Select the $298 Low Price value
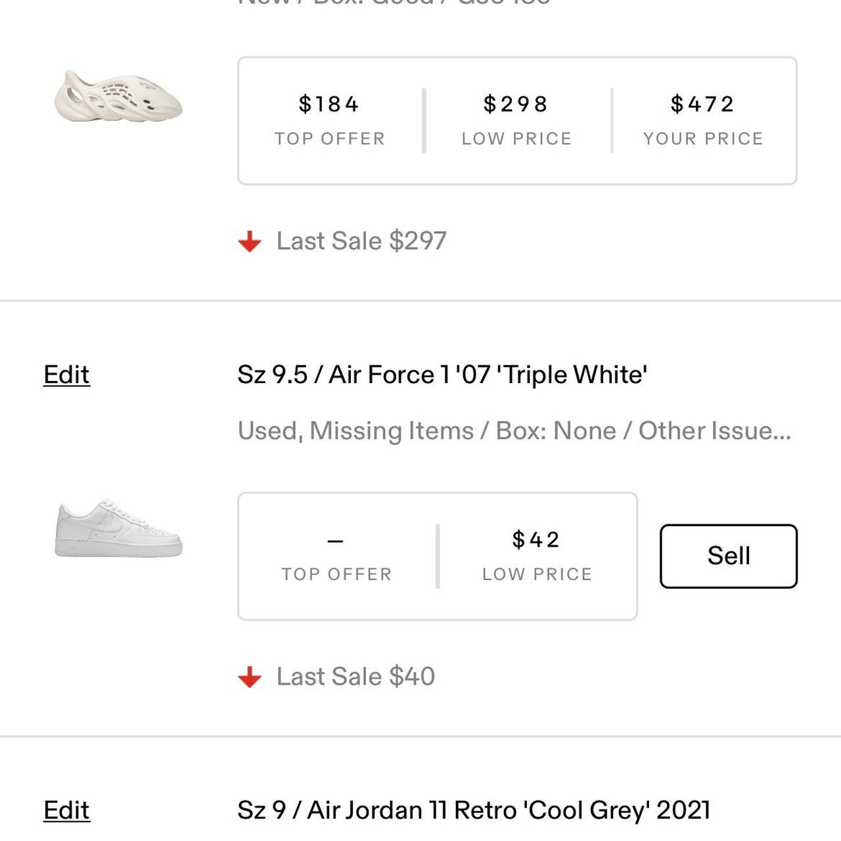 (x=516, y=103)
